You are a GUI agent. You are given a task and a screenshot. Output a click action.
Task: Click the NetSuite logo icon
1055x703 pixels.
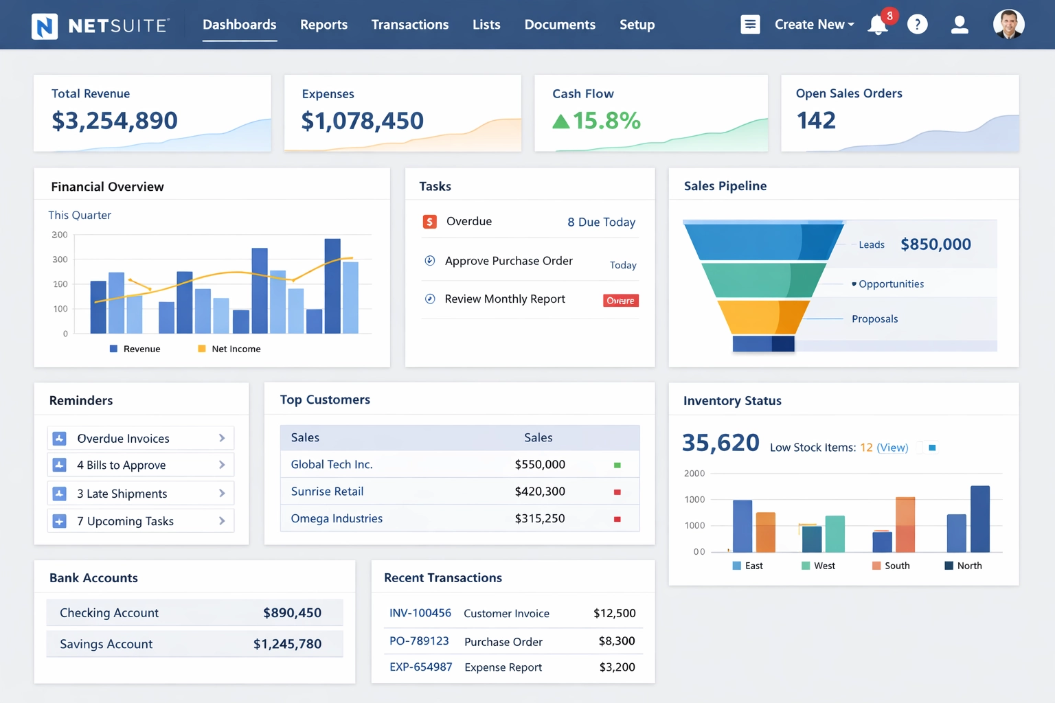tap(44, 25)
